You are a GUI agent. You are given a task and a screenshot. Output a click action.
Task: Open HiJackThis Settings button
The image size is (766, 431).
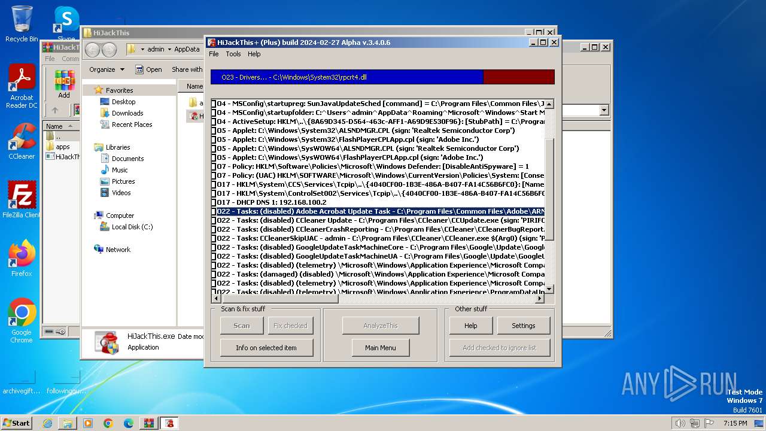click(x=524, y=326)
